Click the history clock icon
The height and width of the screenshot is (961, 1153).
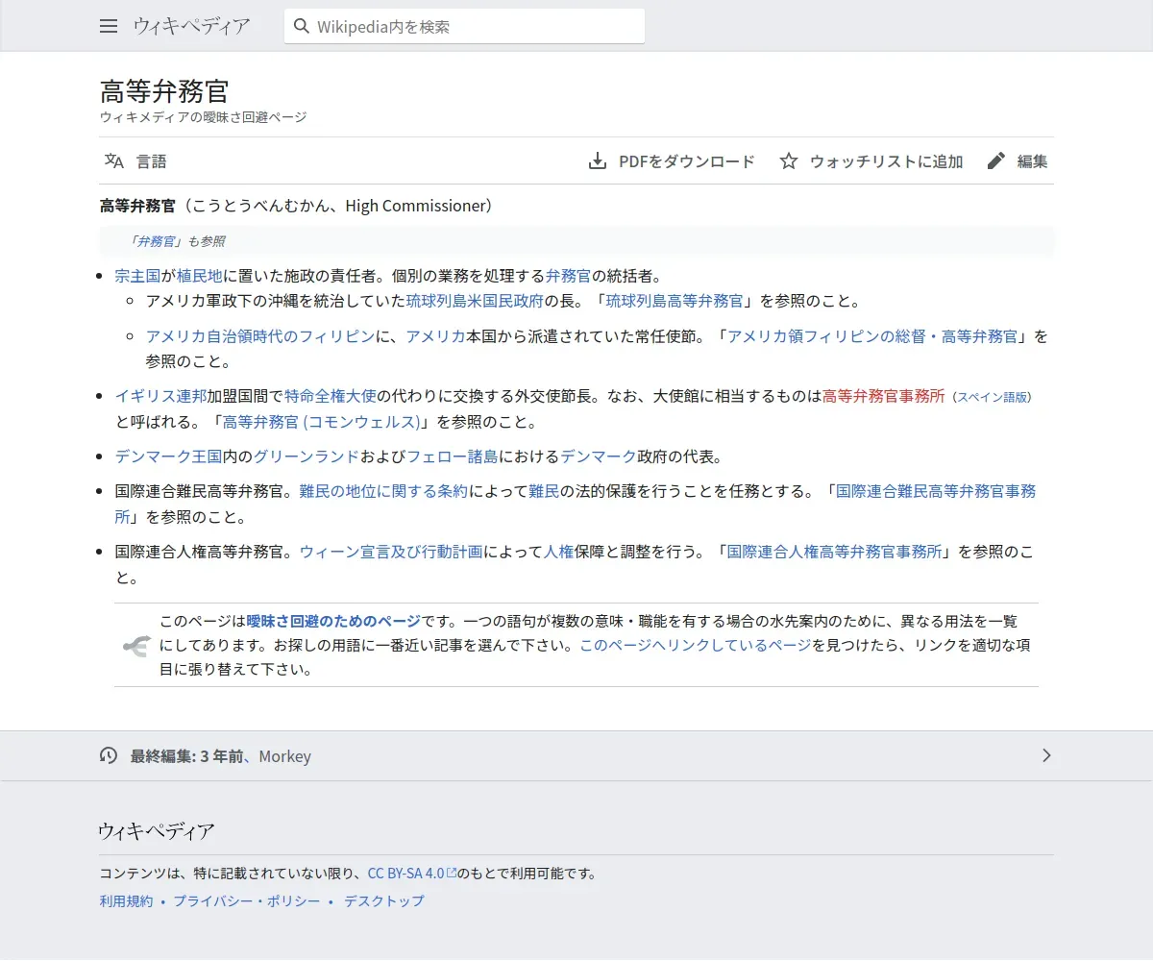109,755
